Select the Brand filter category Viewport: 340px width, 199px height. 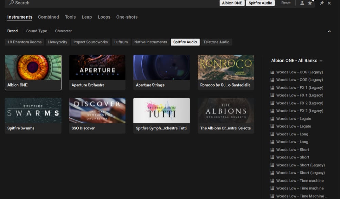[13, 31]
